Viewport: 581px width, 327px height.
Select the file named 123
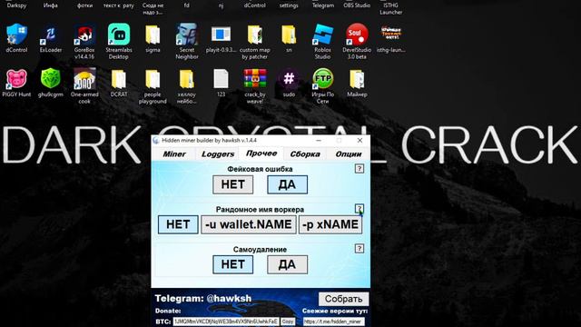[221, 79]
